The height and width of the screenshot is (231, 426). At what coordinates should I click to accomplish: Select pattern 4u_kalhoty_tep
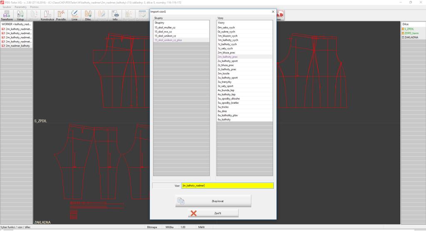tap(245, 94)
